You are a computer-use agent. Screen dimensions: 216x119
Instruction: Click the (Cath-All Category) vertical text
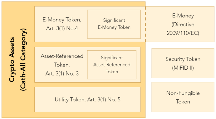click(x=23, y=60)
